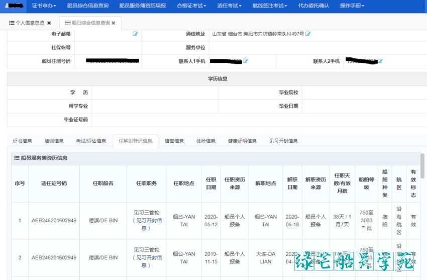Open 船员服务簿资历填报 menu item
The image size is (427, 280).
pyautogui.click(x=143, y=6)
